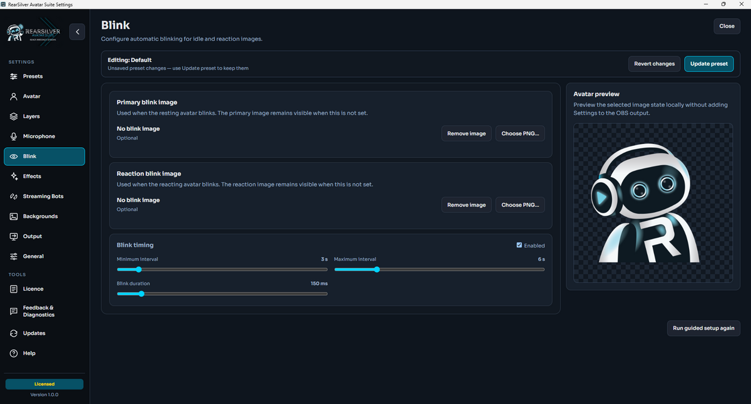
Task: Click the Help question mark icon
Action: tap(14, 353)
